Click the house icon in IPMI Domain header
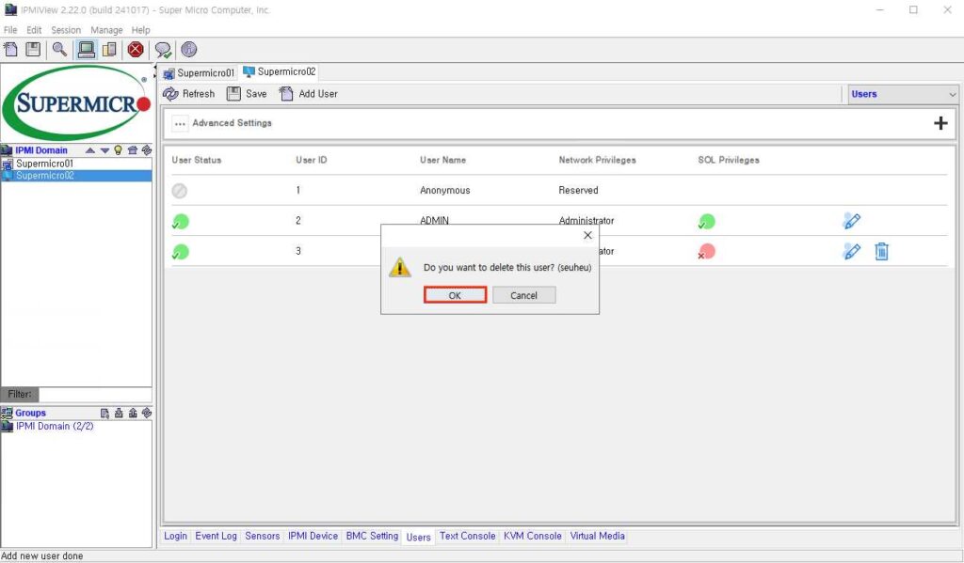Viewport: 964px width, 563px height. point(132,150)
